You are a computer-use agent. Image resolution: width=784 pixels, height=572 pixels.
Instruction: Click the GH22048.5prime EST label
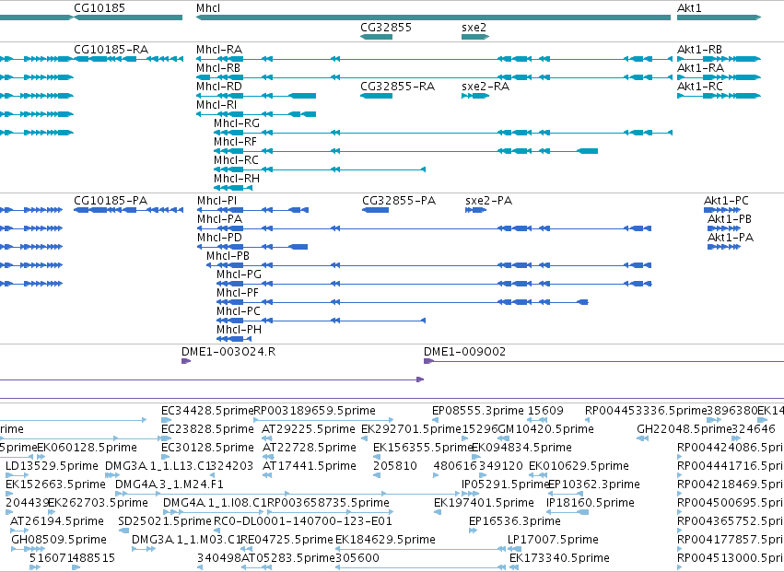pos(684,429)
